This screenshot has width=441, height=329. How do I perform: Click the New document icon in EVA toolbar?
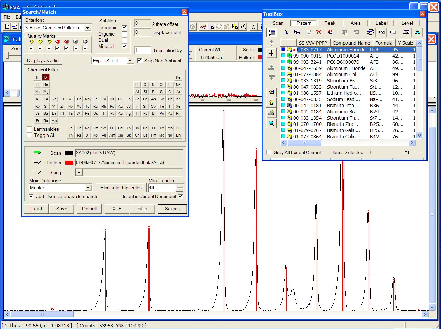point(7,27)
